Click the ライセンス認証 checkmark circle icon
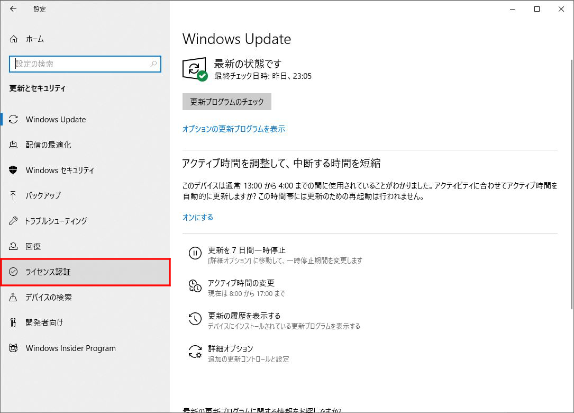 coord(13,272)
